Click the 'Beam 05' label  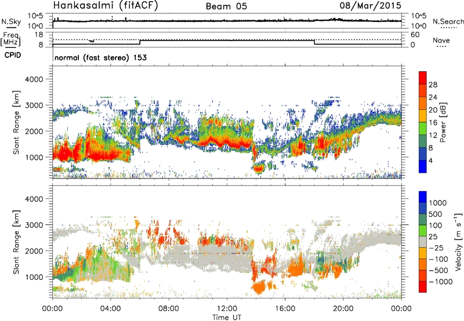tap(226, 6)
